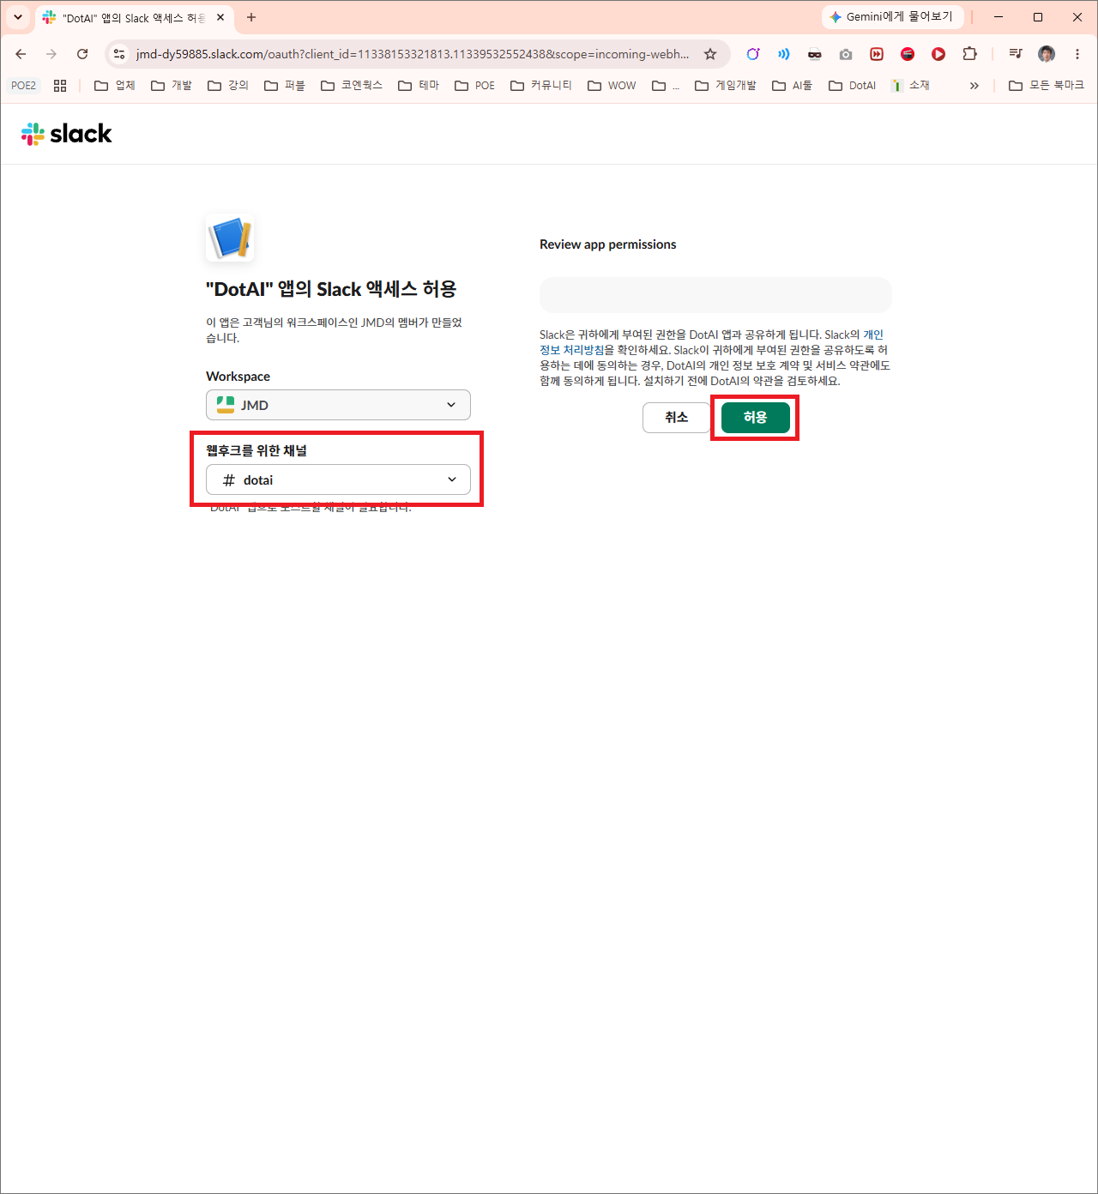Click the Workspace label text
Image resolution: width=1098 pixels, height=1194 pixels.
238,377
